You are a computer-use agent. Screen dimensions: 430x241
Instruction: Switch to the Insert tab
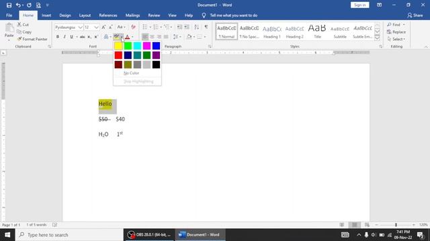pyautogui.click(x=46, y=15)
